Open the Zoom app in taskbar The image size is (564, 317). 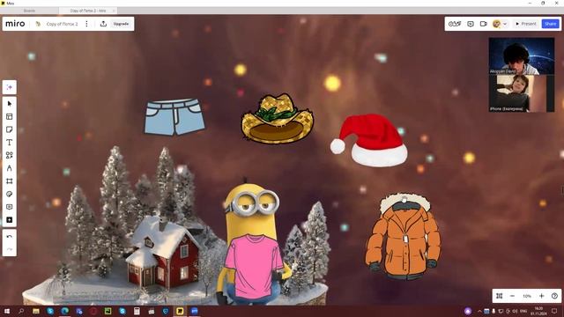point(195,311)
